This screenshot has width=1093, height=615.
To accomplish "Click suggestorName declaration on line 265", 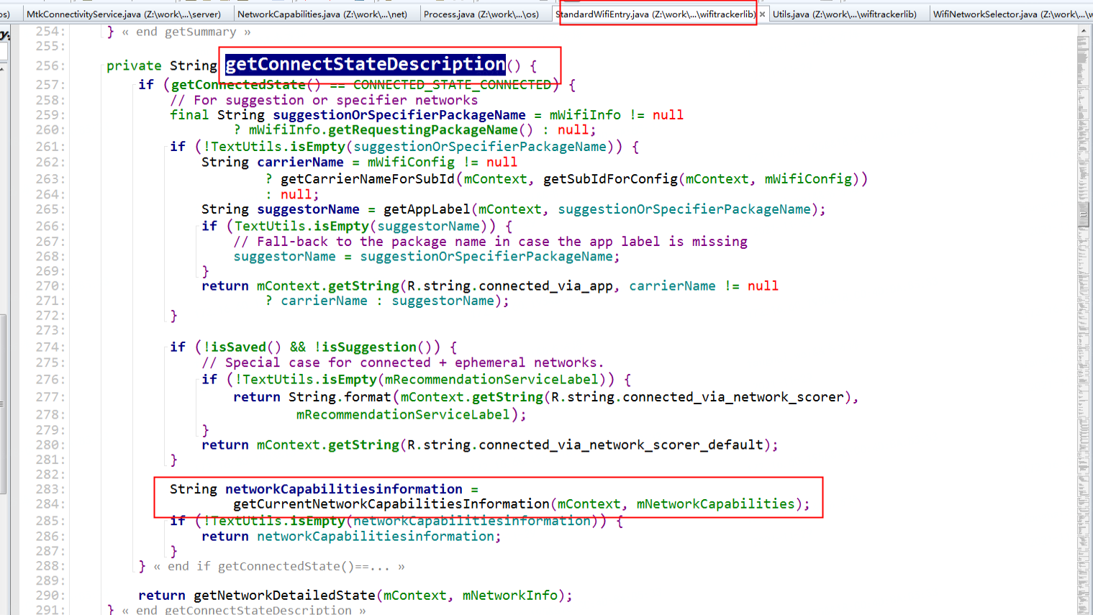I will [308, 209].
